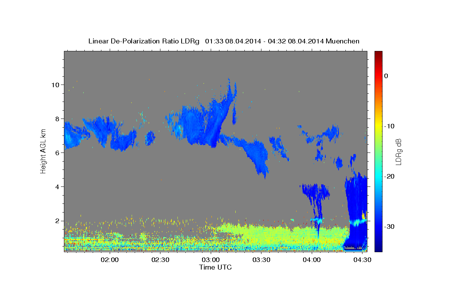The image size is (454, 302).
Task: Click the 04:00 time tick label
Action: pos(311,260)
